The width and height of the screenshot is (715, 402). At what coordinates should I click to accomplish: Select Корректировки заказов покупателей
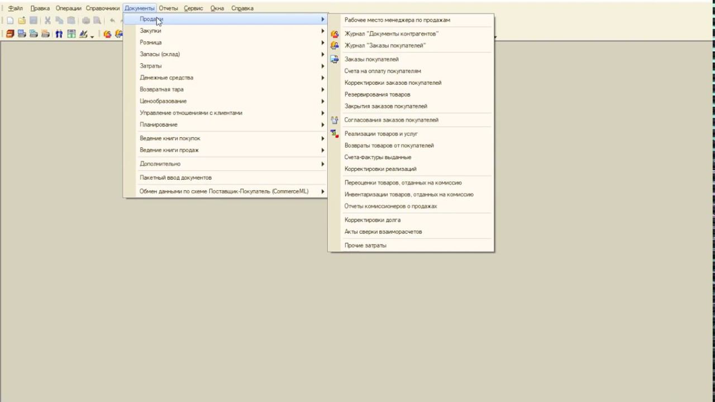(x=411, y=83)
